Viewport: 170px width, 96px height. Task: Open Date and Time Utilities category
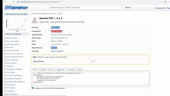pyautogui.click(x=14, y=75)
